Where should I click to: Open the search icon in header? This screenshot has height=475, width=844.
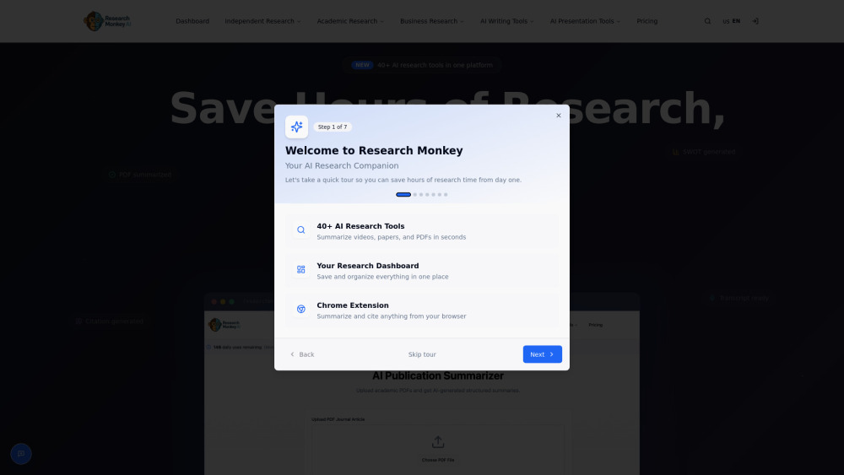click(707, 21)
